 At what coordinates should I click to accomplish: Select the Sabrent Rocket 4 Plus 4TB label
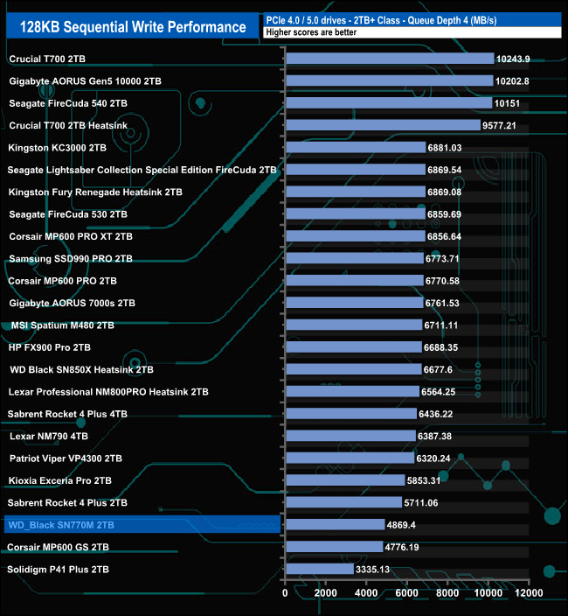(x=67, y=414)
